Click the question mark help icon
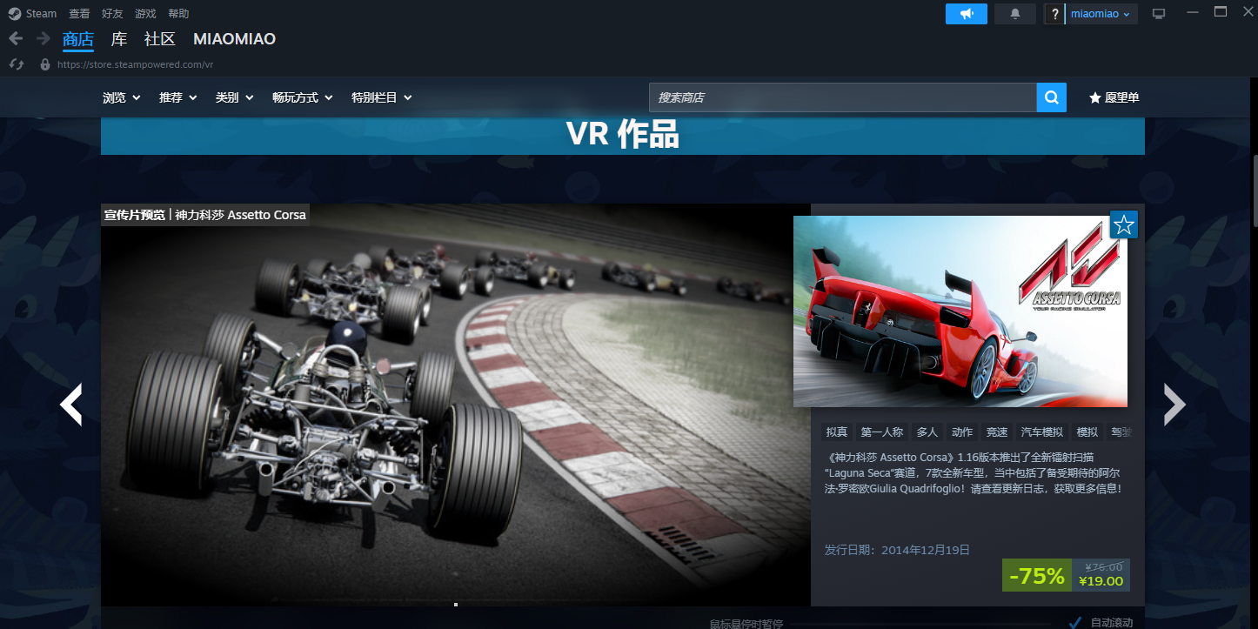This screenshot has height=629, width=1258. (x=1054, y=14)
